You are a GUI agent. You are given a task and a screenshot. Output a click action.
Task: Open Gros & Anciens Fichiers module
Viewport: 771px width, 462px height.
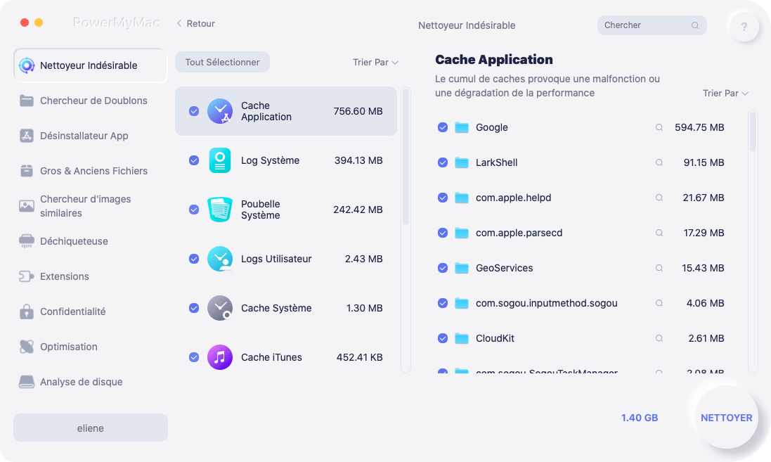(91, 171)
